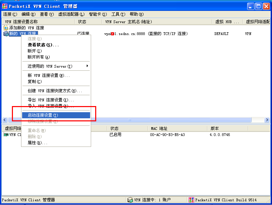
Task: Click the new VPN connection computer icon
Action: point(6,34)
